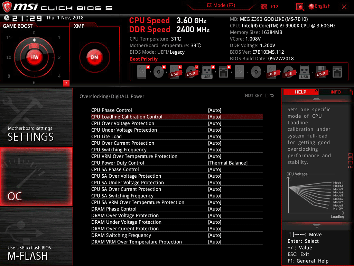
Task: Click the Overclocking\DigitALL Power breadcrumb
Action: tap(112, 96)
